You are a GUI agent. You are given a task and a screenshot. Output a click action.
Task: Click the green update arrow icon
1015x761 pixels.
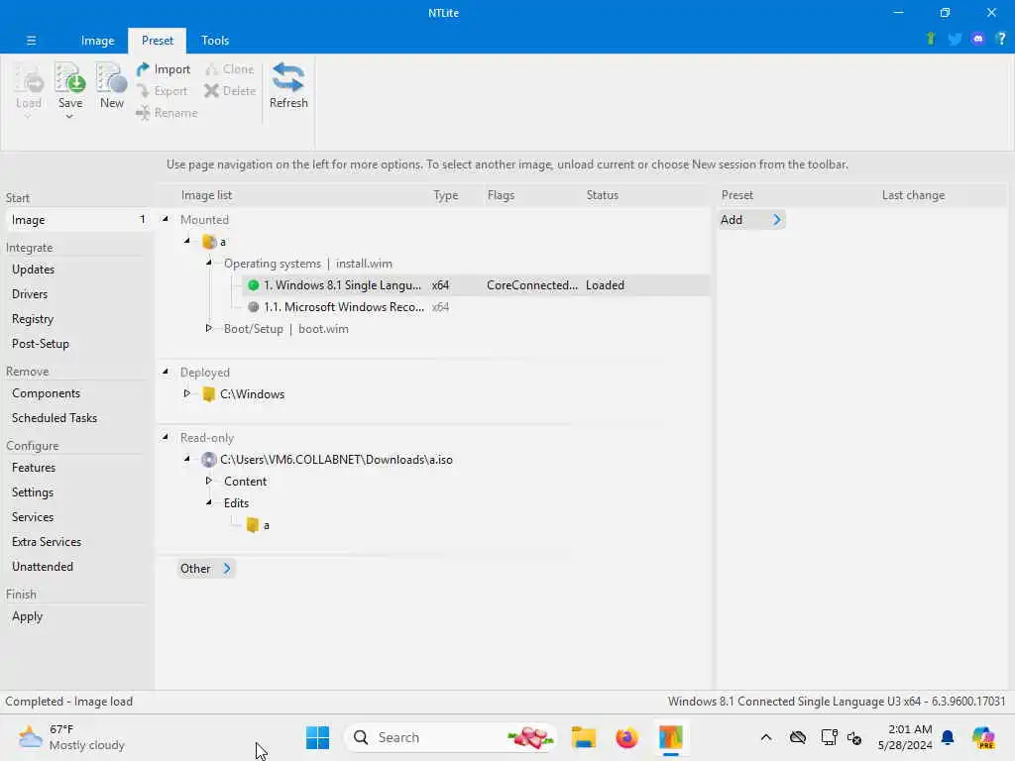click(x=931, y=39)
